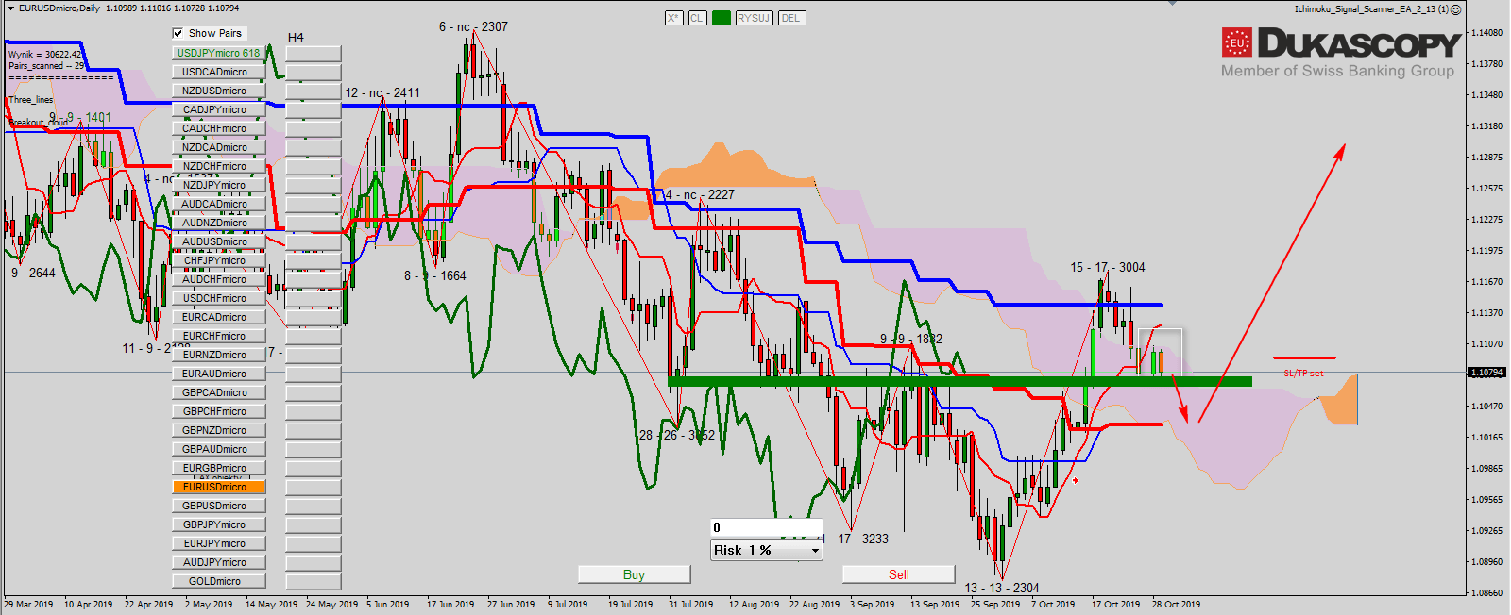Select the highlighted EURUSDmicro pair button
The height and width of the screenshot is (615, 1511).
(218, 487)
